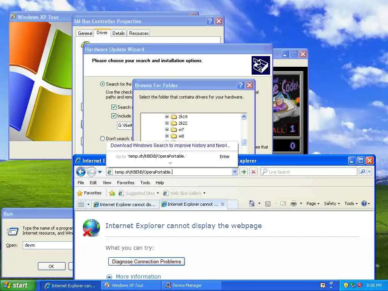Switch to the General tab in SM Bus properties

click(x=85, y=33)
